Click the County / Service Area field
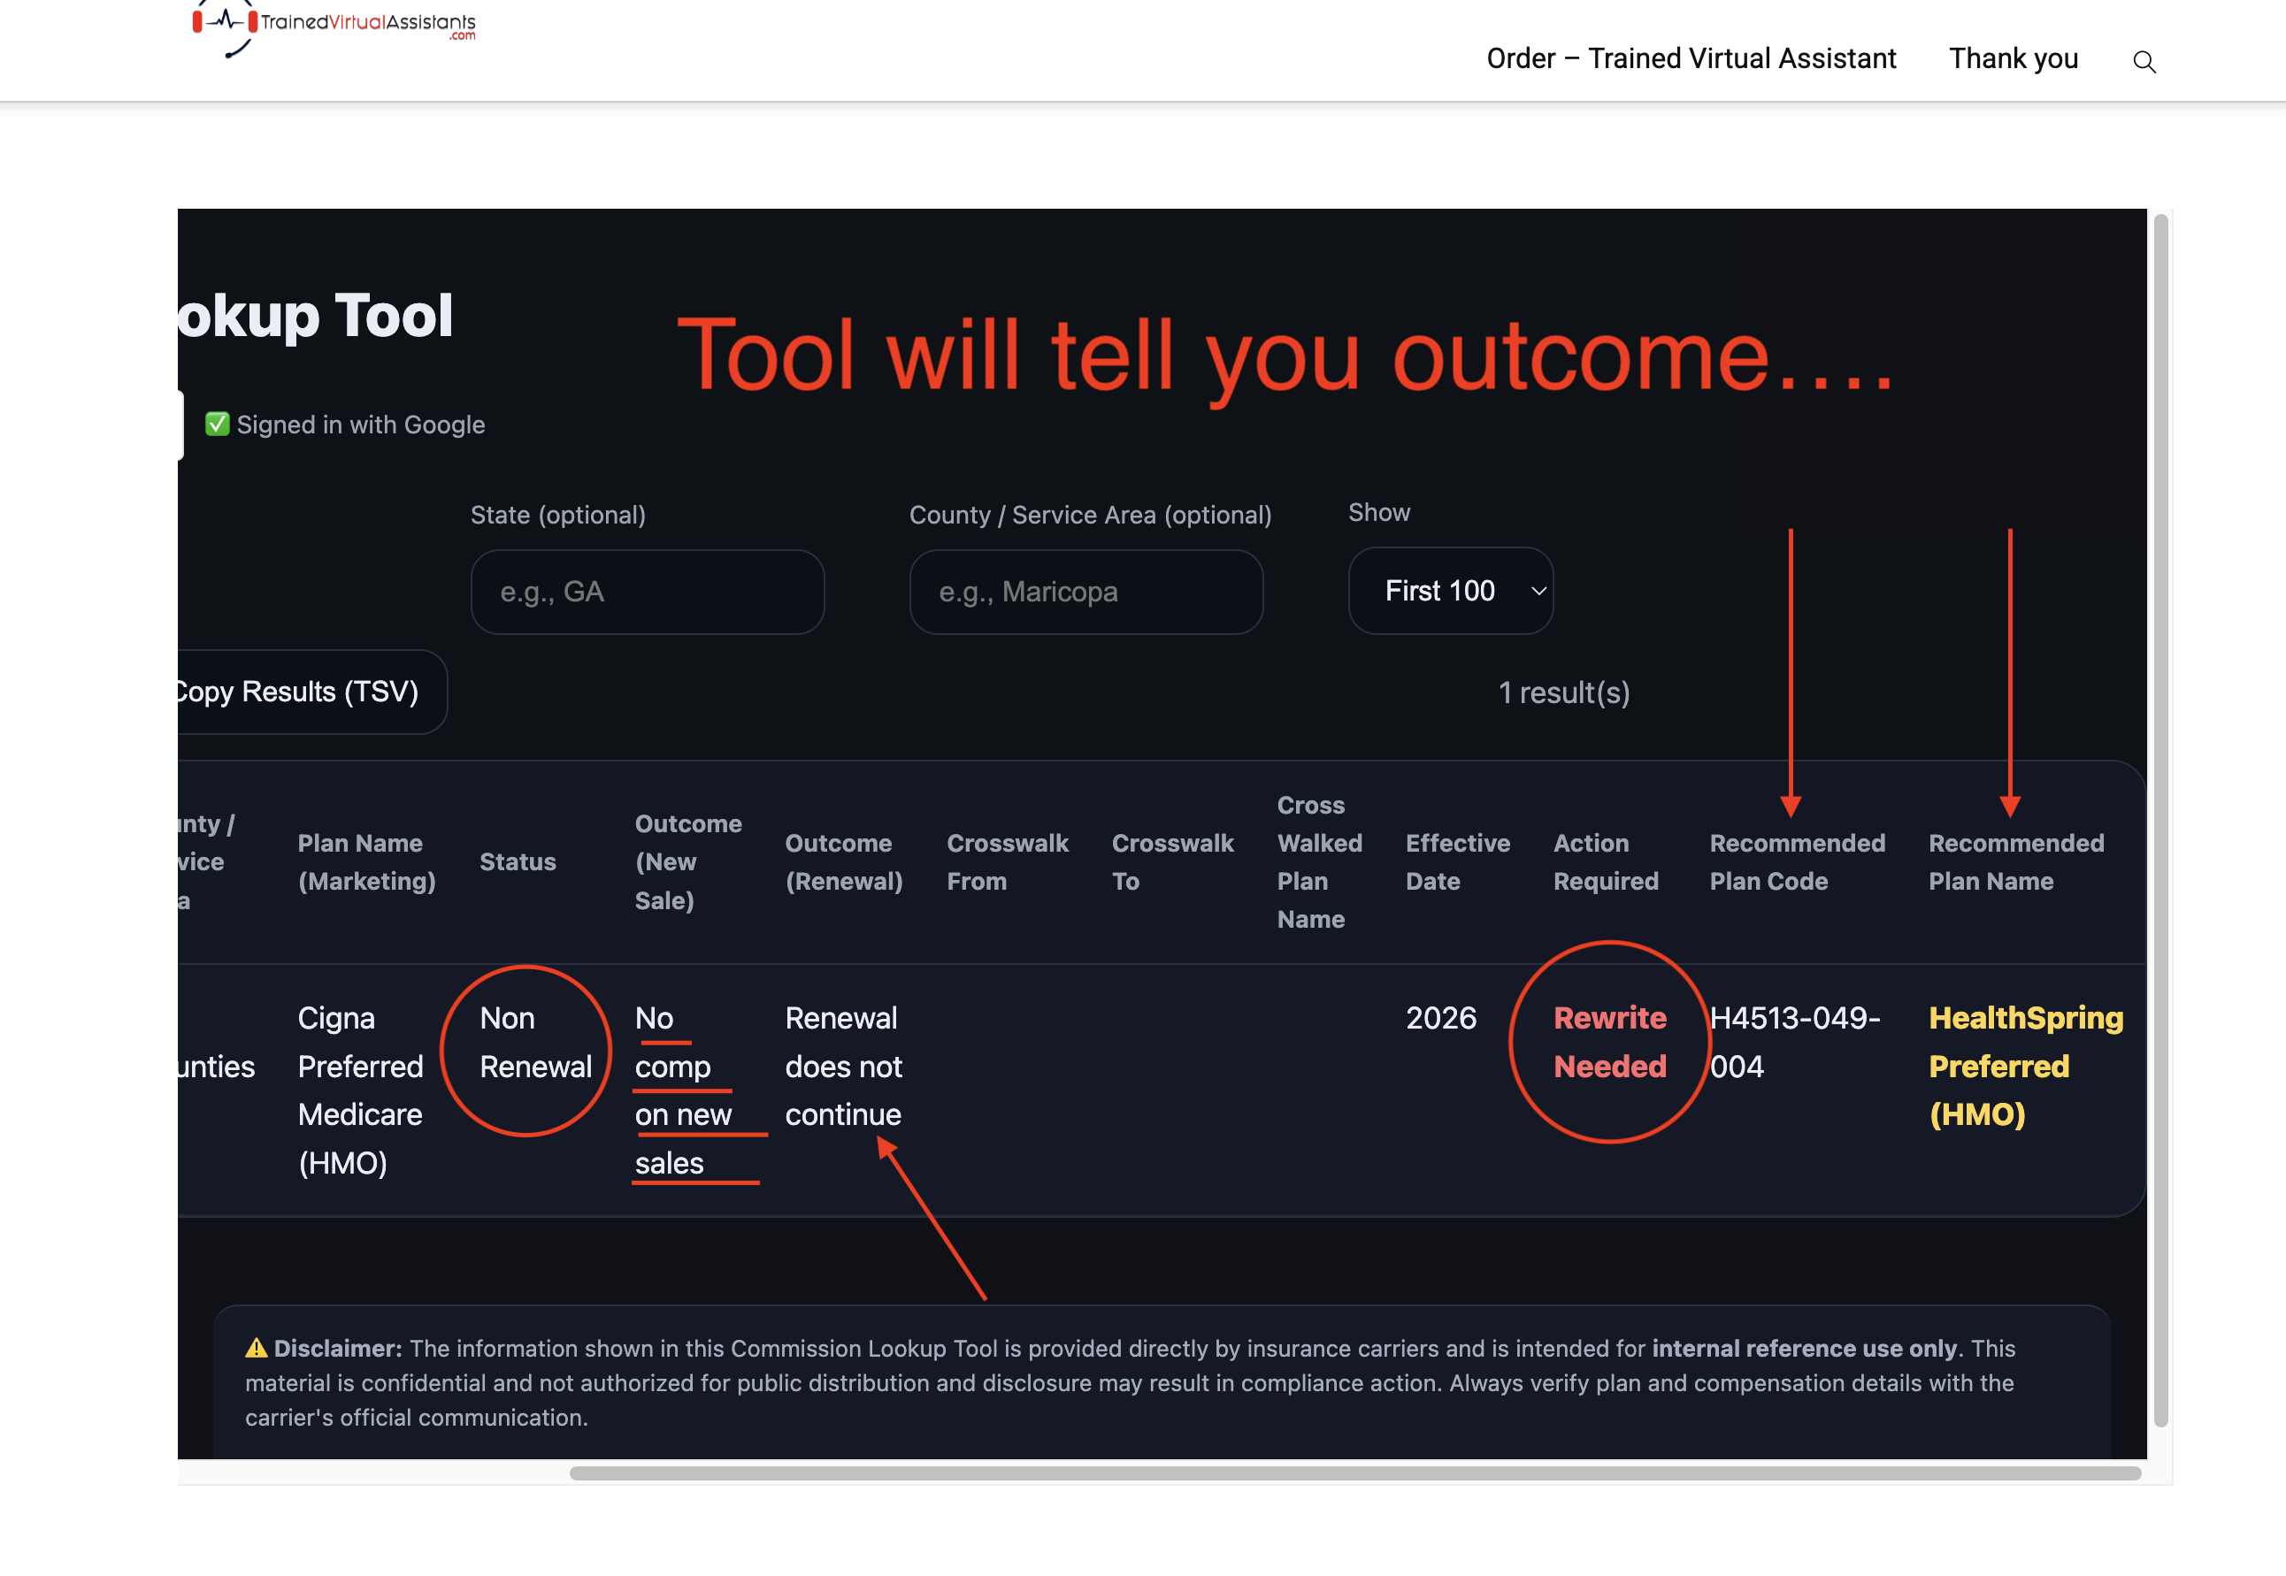 (1085, 592)
